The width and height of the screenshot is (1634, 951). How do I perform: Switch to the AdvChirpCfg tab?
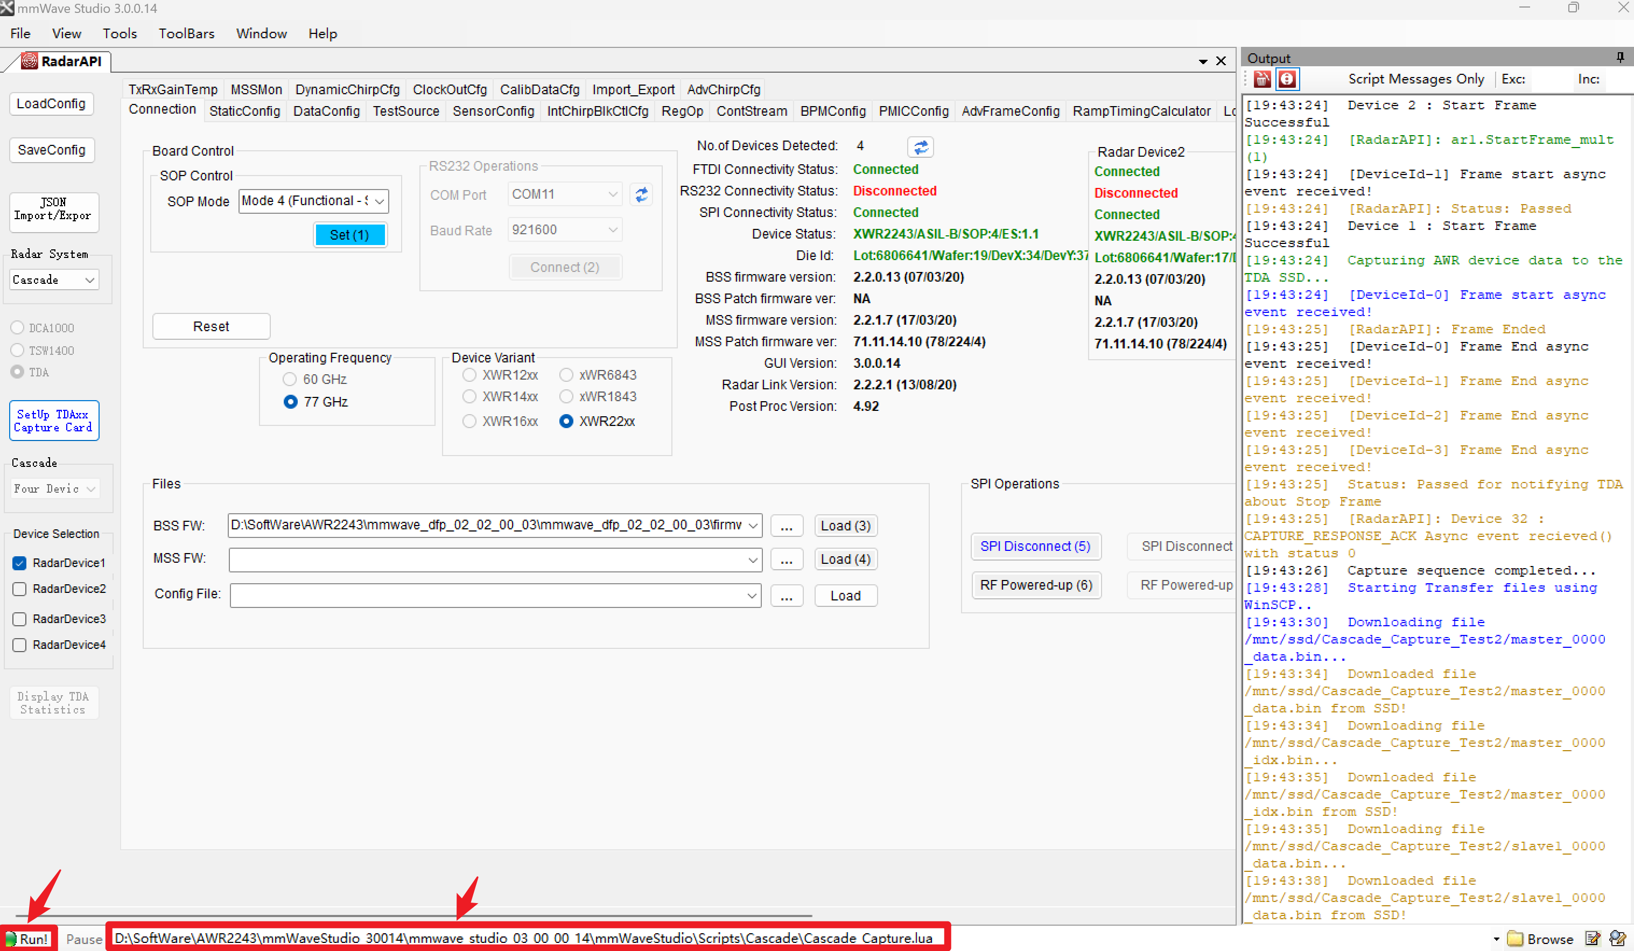pyautogui.click(x=724, y=89)
